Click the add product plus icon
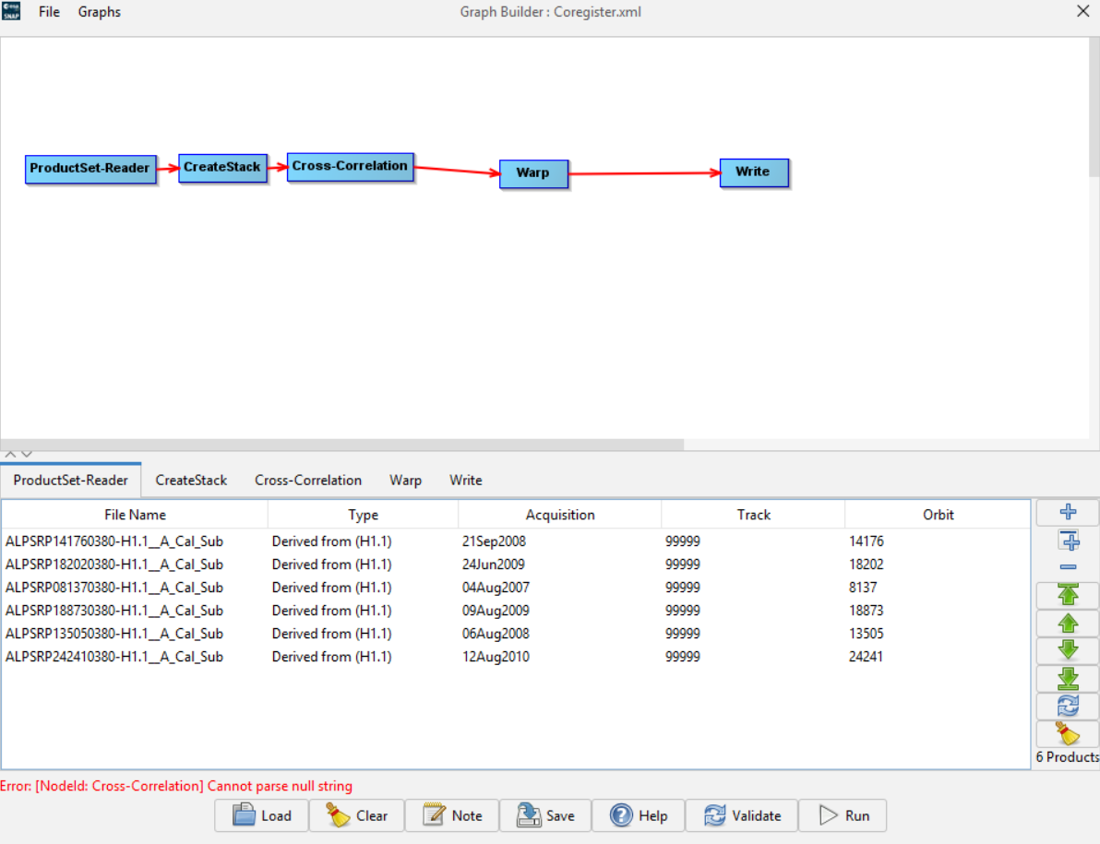Screen dimensions: 1100x844 pyautogui.click(x=1068, y=513)
